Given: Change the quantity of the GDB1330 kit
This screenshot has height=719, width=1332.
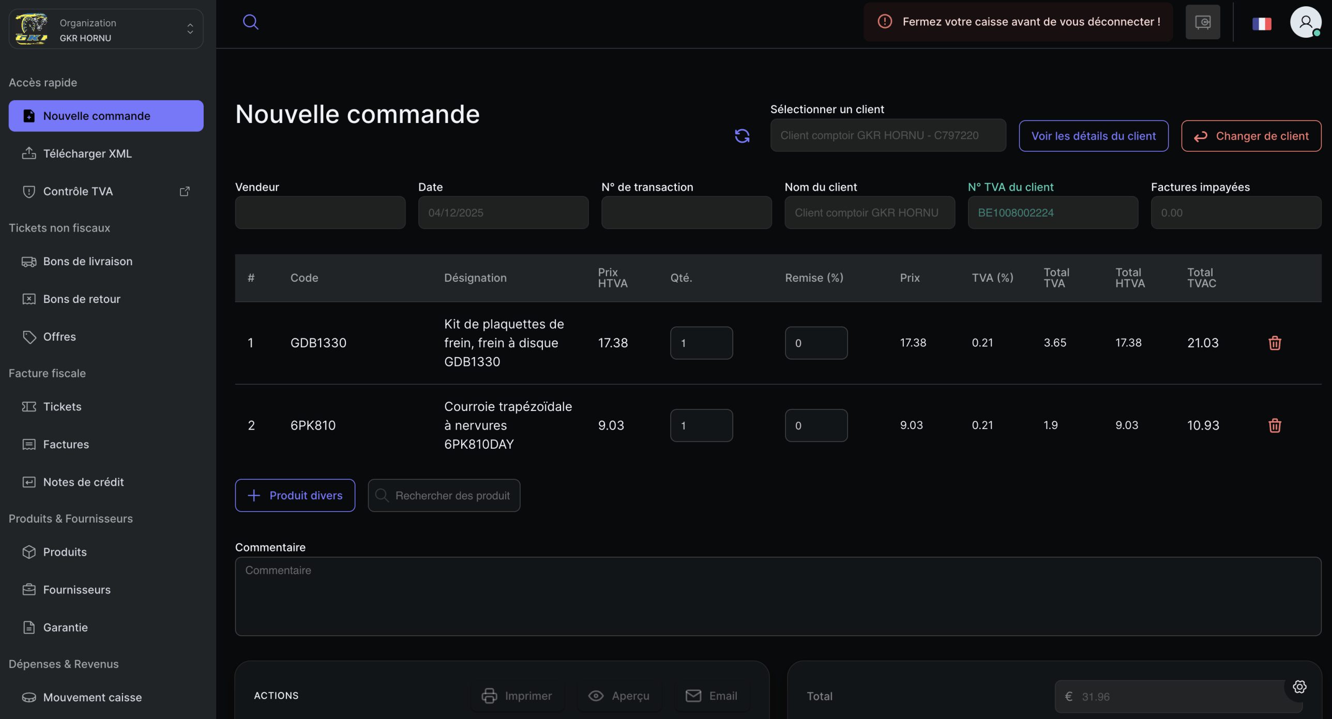Looking at the screenshot, I should pos(701,342).
